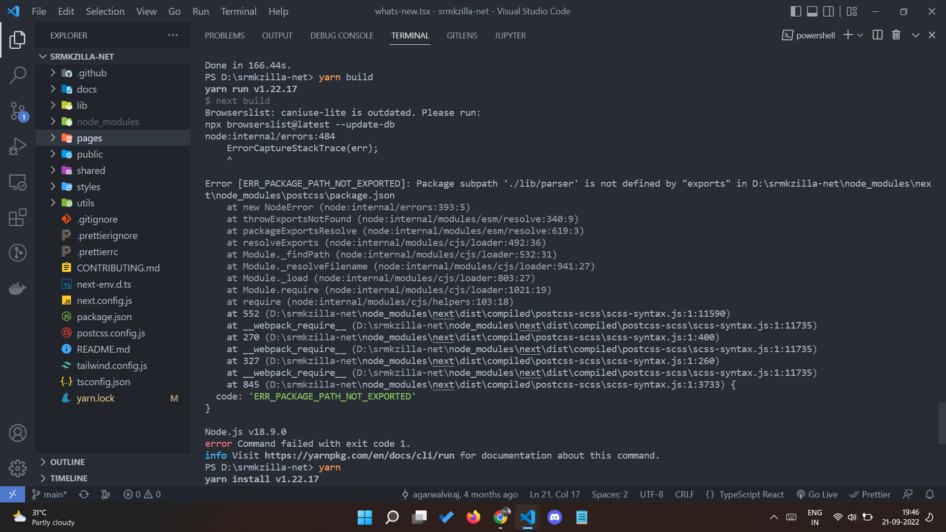Open the Manage gear menu

18,468
